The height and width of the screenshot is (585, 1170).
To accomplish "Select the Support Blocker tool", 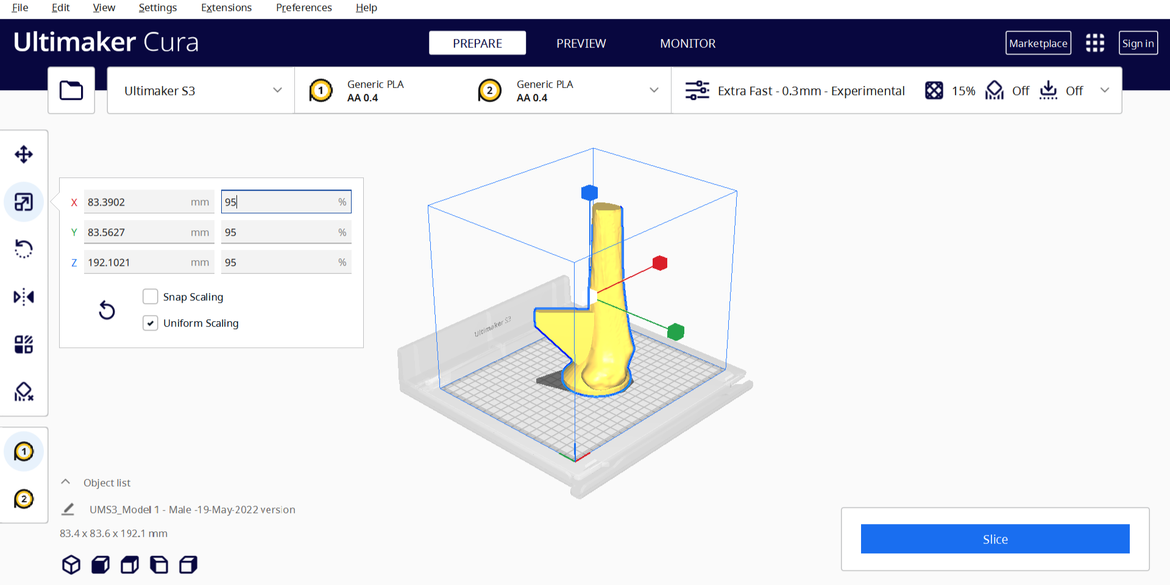I will tap(24, 392).
